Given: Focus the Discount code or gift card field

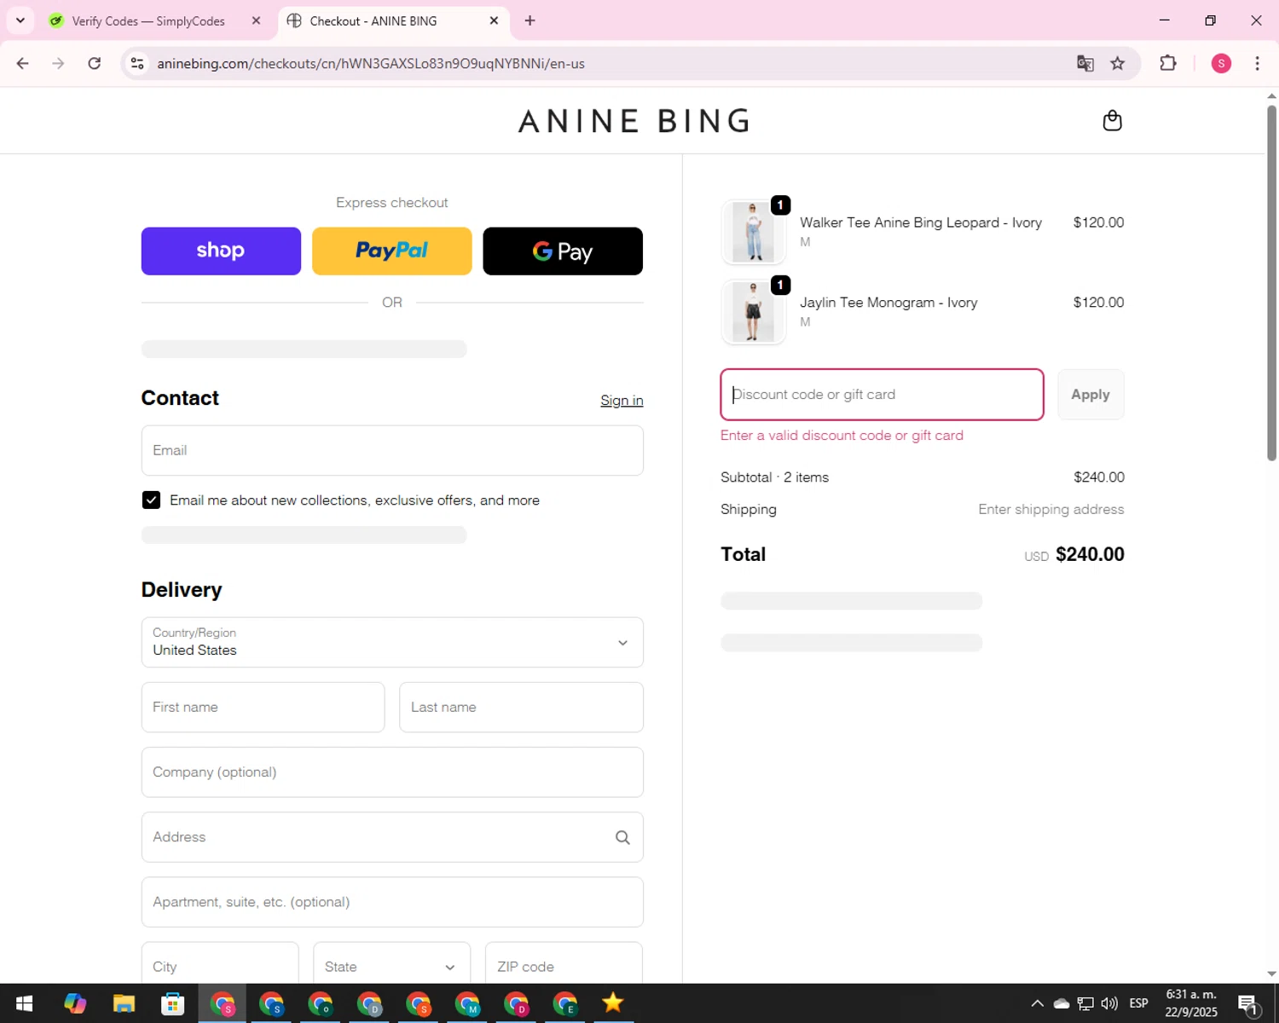Looking at the screenshot, I should 882,395.
